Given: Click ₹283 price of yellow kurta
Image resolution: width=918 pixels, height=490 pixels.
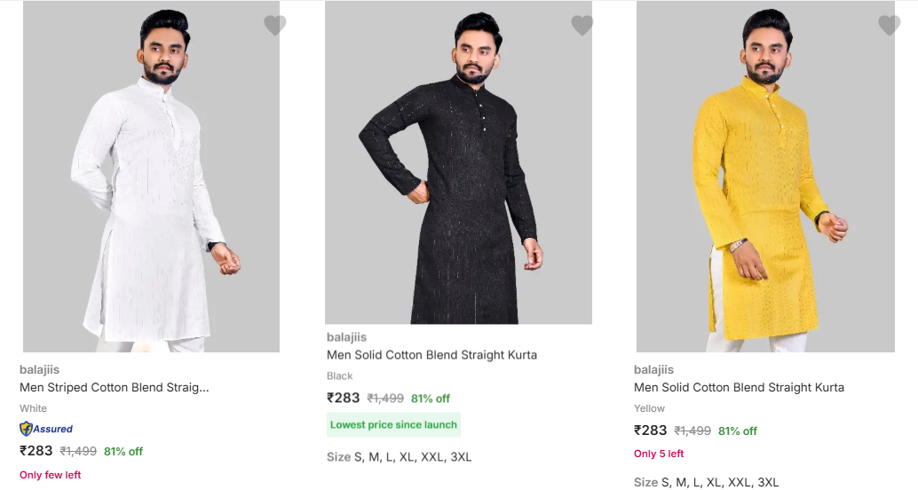Looking at the screenshot, I should click(651, 431).
